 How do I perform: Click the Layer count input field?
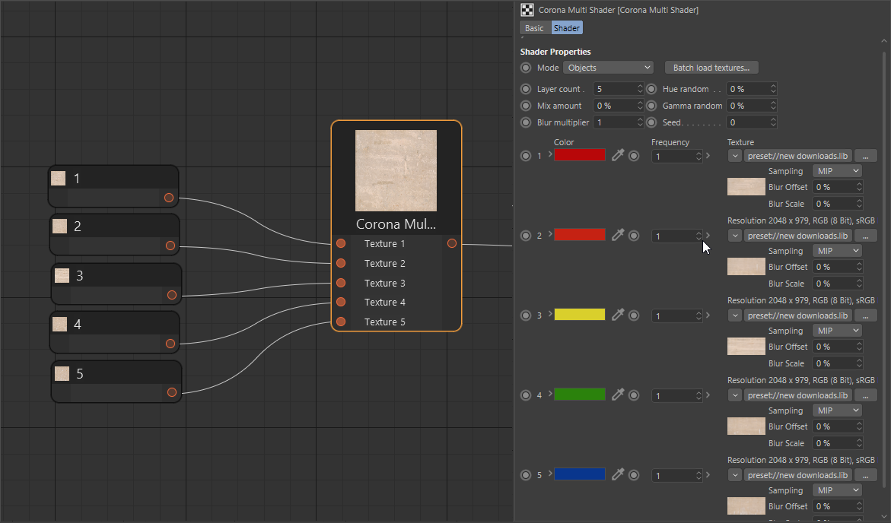click(x=615, y=89)
